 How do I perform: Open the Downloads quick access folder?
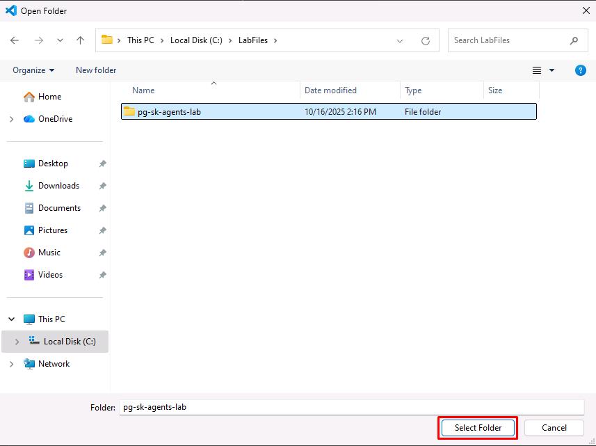(58, 186)
